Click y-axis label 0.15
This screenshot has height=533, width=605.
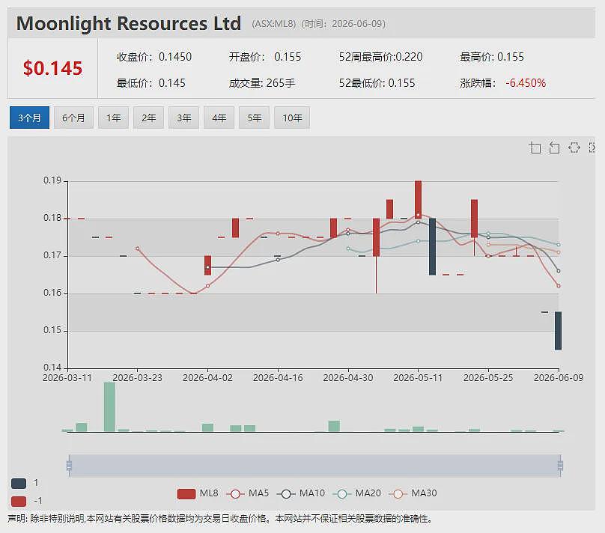[52, 330]
